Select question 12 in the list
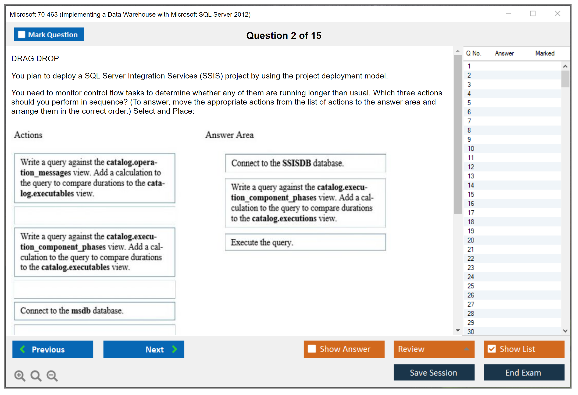This screenshot has height=395, width=578. pos(471,167)
